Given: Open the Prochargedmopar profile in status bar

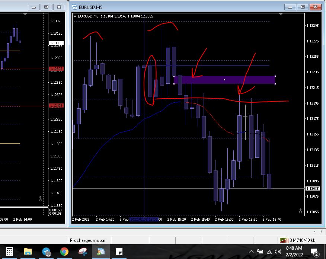Looking at the screenshot, I should click(88, 240).
